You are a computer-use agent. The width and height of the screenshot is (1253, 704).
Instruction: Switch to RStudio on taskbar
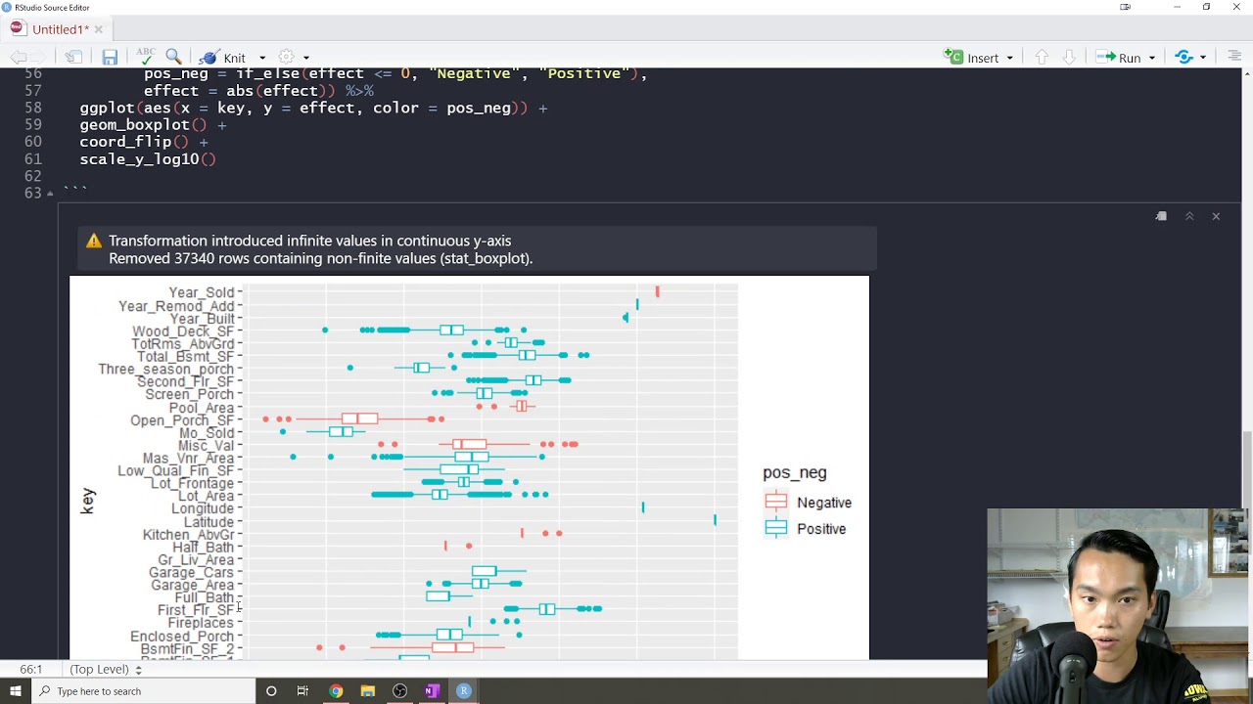(464, 691)
